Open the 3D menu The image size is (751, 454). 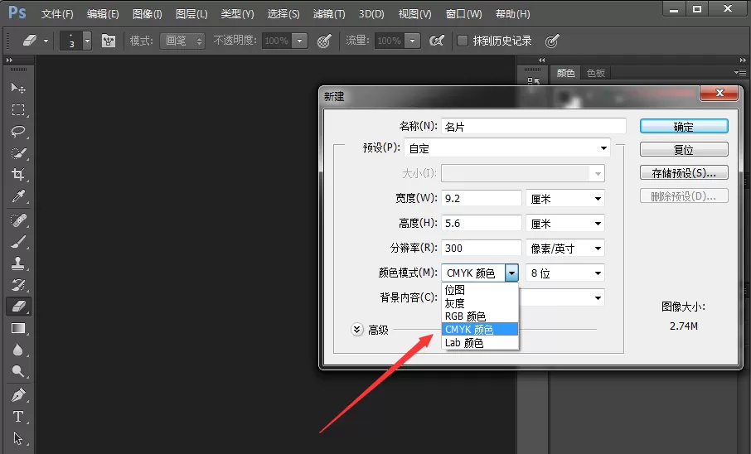coord(371,14)
